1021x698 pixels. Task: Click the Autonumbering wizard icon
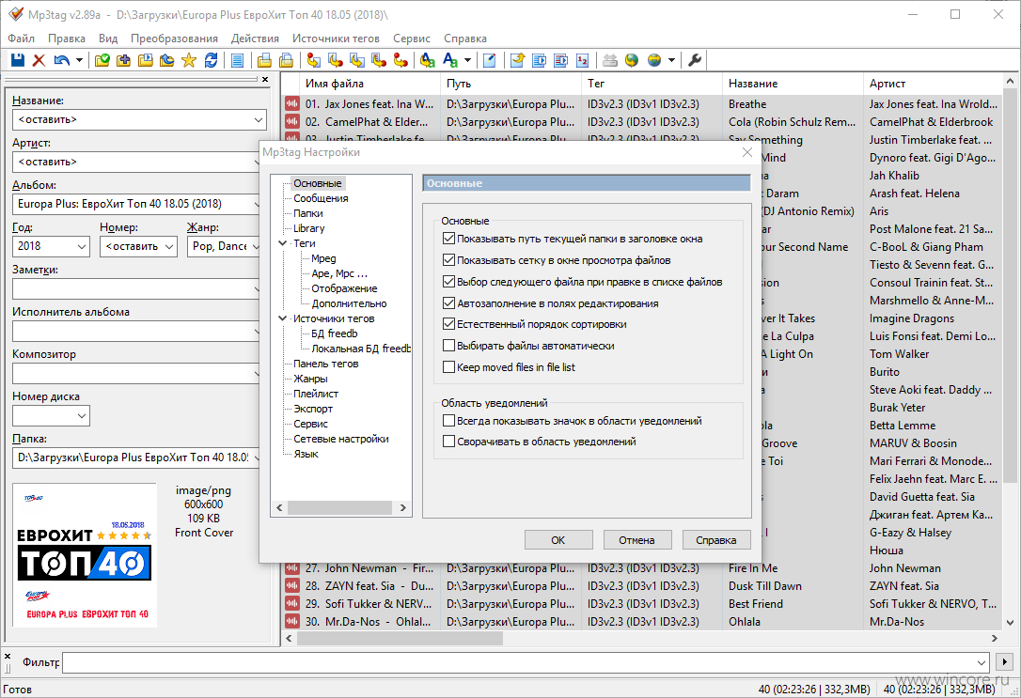tap(583, 60)
